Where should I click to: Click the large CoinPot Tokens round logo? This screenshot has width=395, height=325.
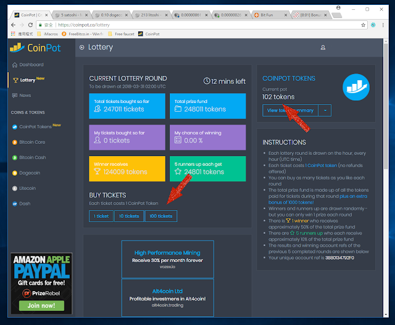point(356,87)
